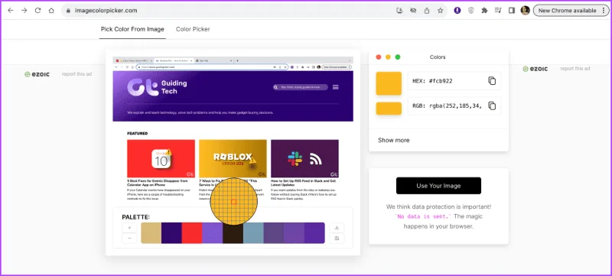Click the install app icon in address bar
612x276 pixels.
(399, 11)
